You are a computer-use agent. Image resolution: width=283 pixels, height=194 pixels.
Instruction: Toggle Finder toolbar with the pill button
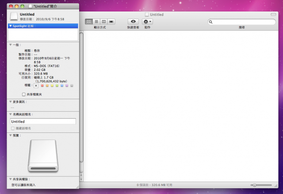click(273, 15)
